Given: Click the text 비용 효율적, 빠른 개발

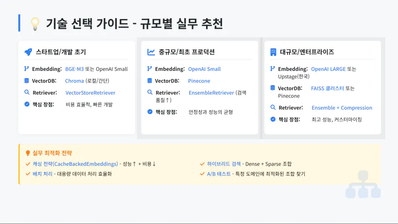Looking at the screenshot, I should tap(89, 104).
